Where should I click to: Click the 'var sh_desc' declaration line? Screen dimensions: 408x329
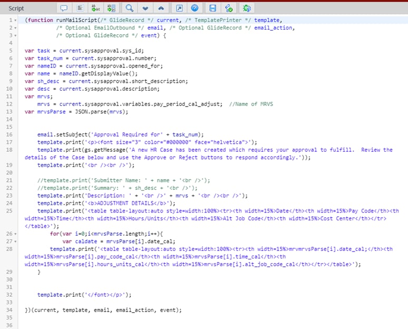tap(106, 81)
